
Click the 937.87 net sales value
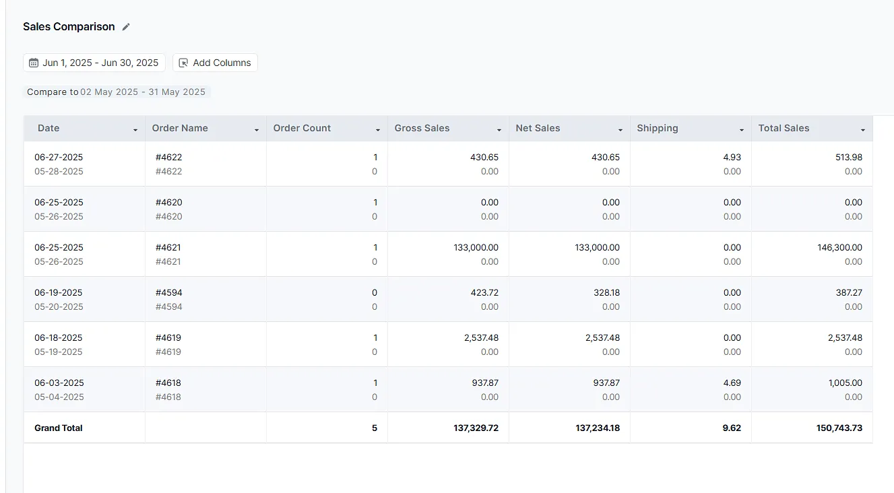tap(606, 383)
